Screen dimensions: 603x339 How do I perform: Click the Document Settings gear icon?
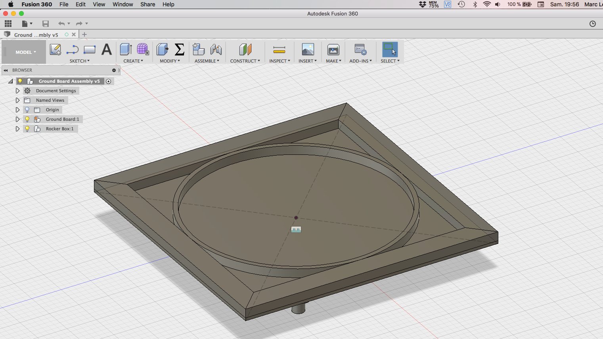[x=27, y=91]
